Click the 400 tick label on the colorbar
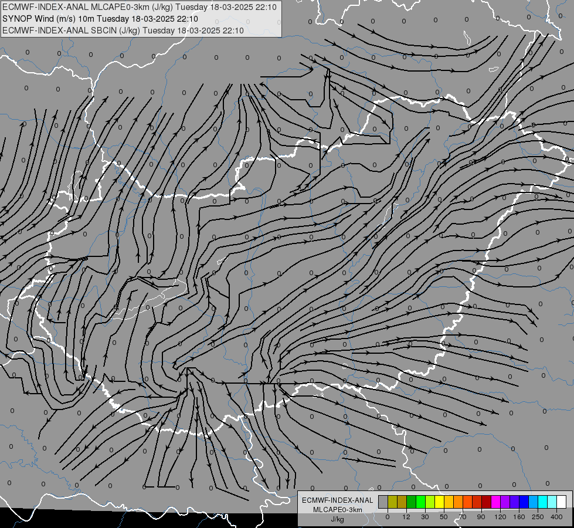The width and height of the screenshot is (574, 528). [x=556, y=517]
